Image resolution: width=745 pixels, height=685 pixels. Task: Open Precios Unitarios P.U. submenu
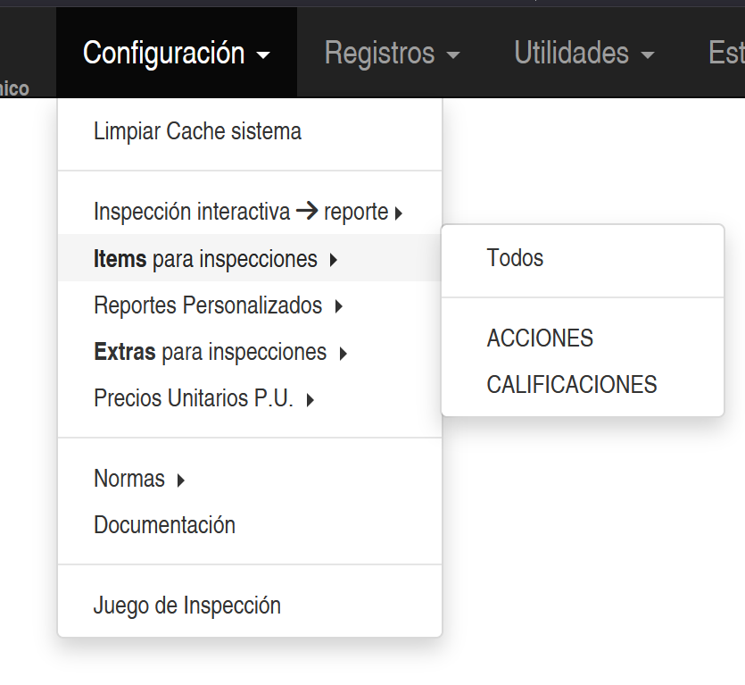coord(194,398)
